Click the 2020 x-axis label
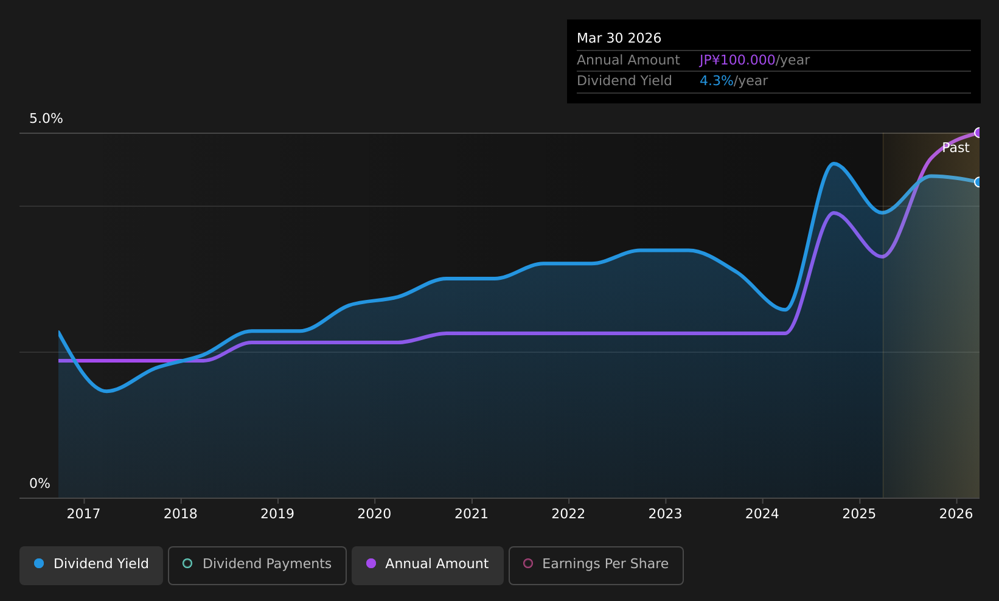Image resolution: width=999 pixels, height=601 pixels. pos(374,514)
